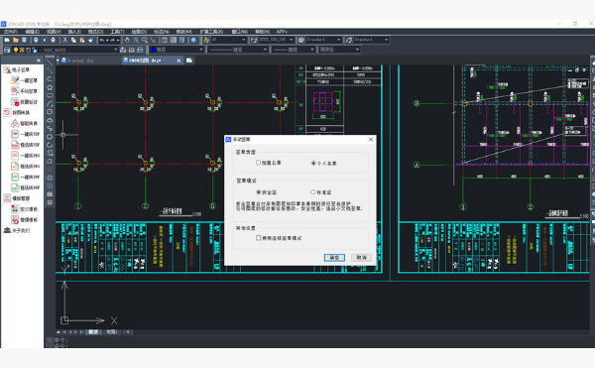Click the Undo arrow icon
Viewport: 595px width, 368px height.
click(102, 40)
